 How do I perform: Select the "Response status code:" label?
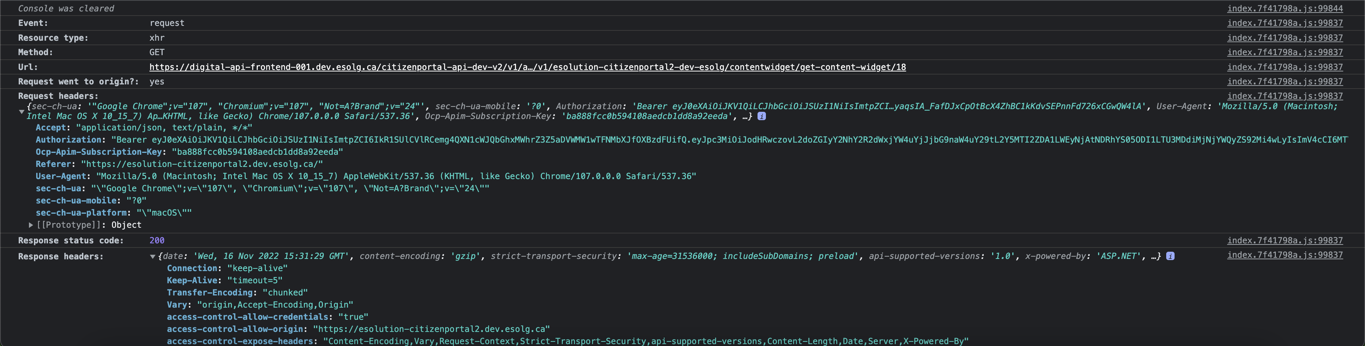pos(71,241)
